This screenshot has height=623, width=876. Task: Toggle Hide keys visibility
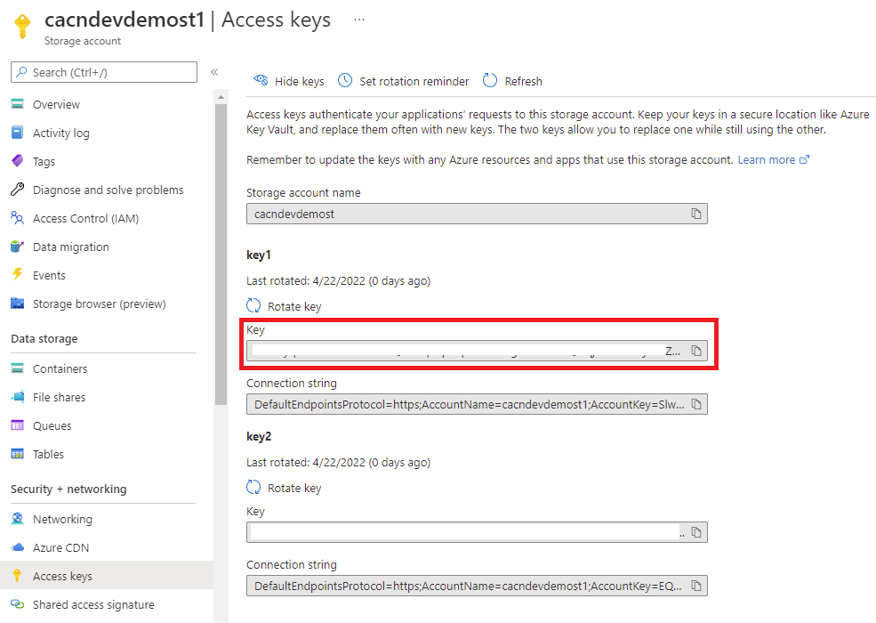[289, 81]
